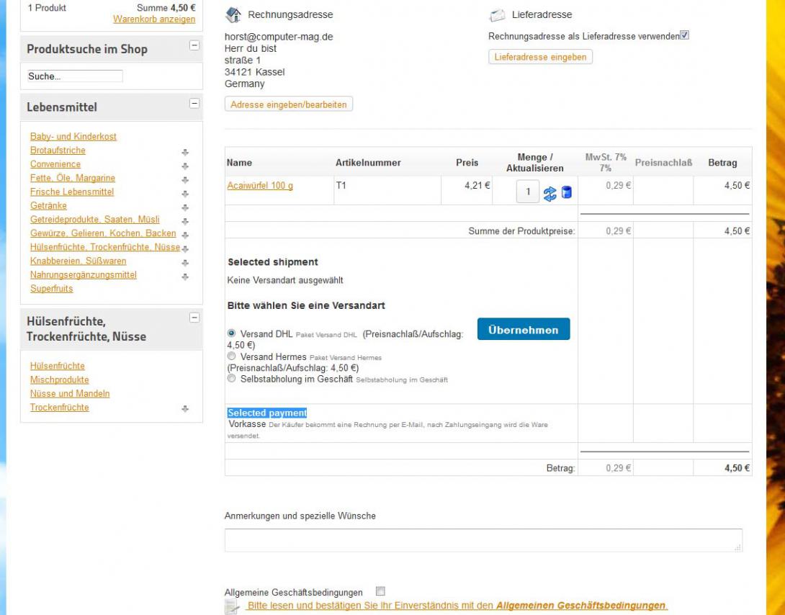785x615 pixels.
Task: Collapse the Lebensmittel panel with minus icon
Action: pos(194,104)
